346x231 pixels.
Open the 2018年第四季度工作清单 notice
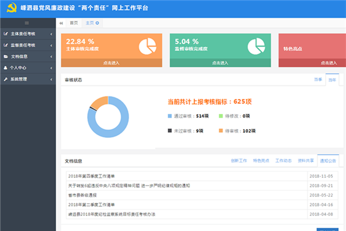[x=92, y=176]
